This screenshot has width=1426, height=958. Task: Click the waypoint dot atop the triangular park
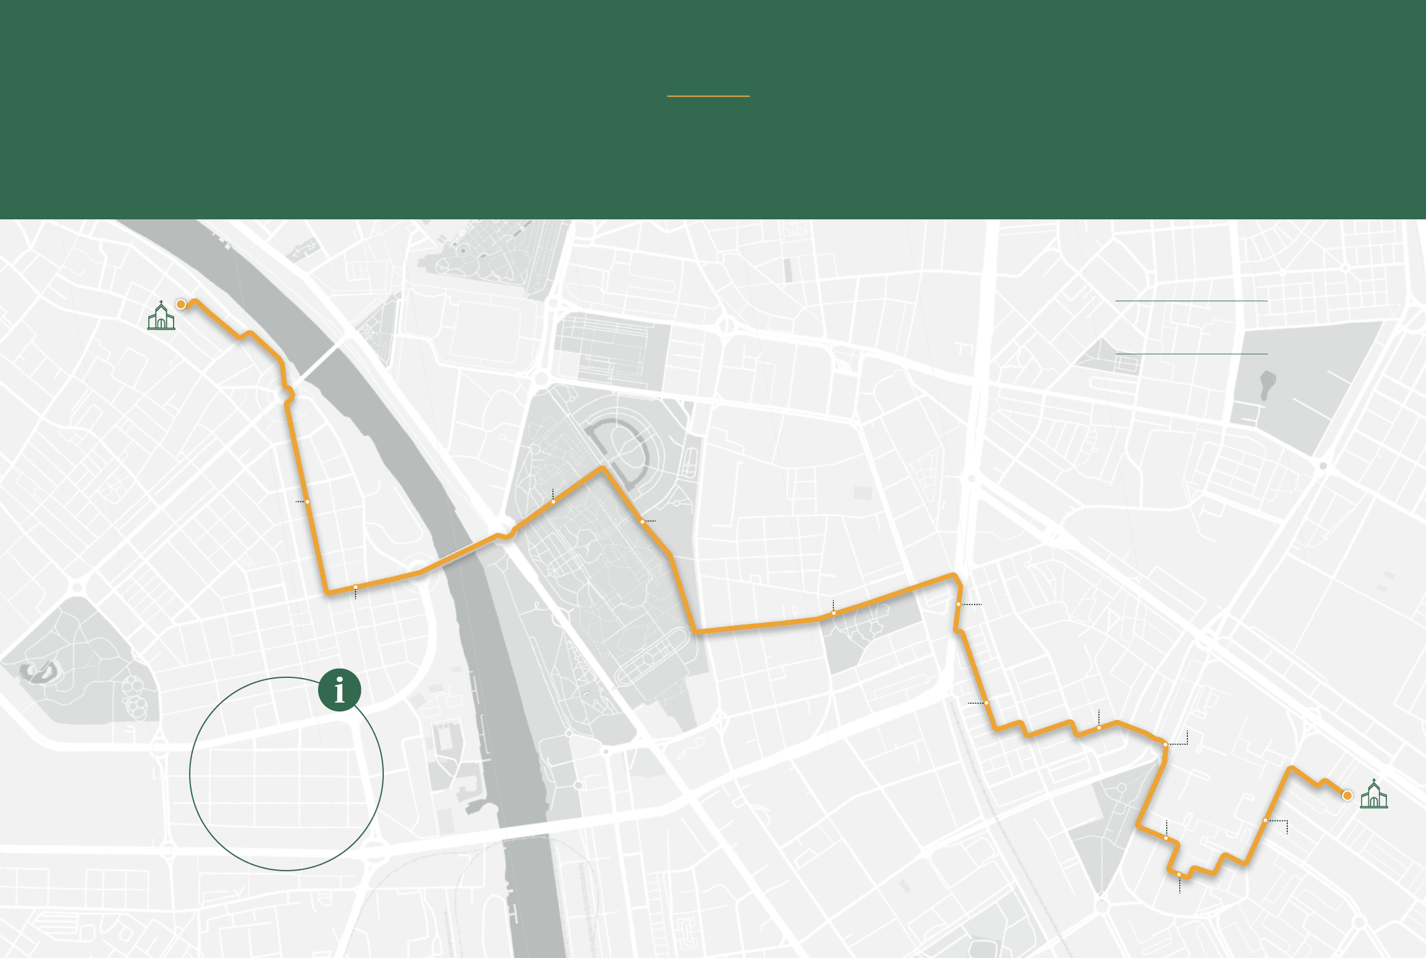[x=1165, y=744]
